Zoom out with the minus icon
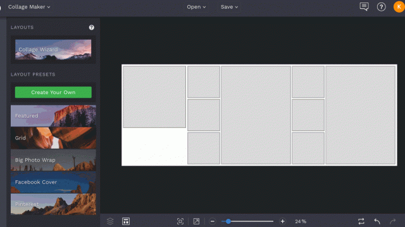Image resolution: width=405 pixels, height=227 pixels. pyautogui.click(x=213, y=221)
